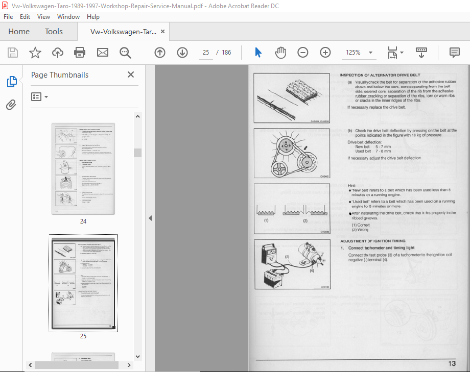The height and width of the screenshot is (372, 470).
Task: Open the Find text magnifier tool
Action: pyautogui.click(x=125, y=53)
